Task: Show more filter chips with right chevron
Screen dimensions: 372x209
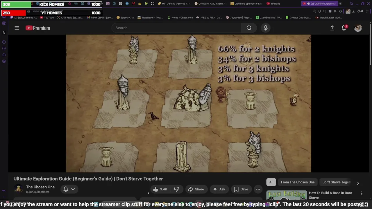Action: [x=358, y=183]
